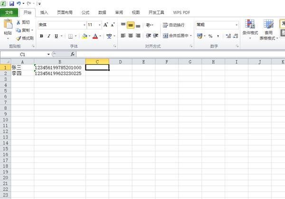Image resolution: width=285 pixels, height=199 pixels.
Task: Click 套用表格格式 (Format as Table)
Action: click(x=268, y=29)
